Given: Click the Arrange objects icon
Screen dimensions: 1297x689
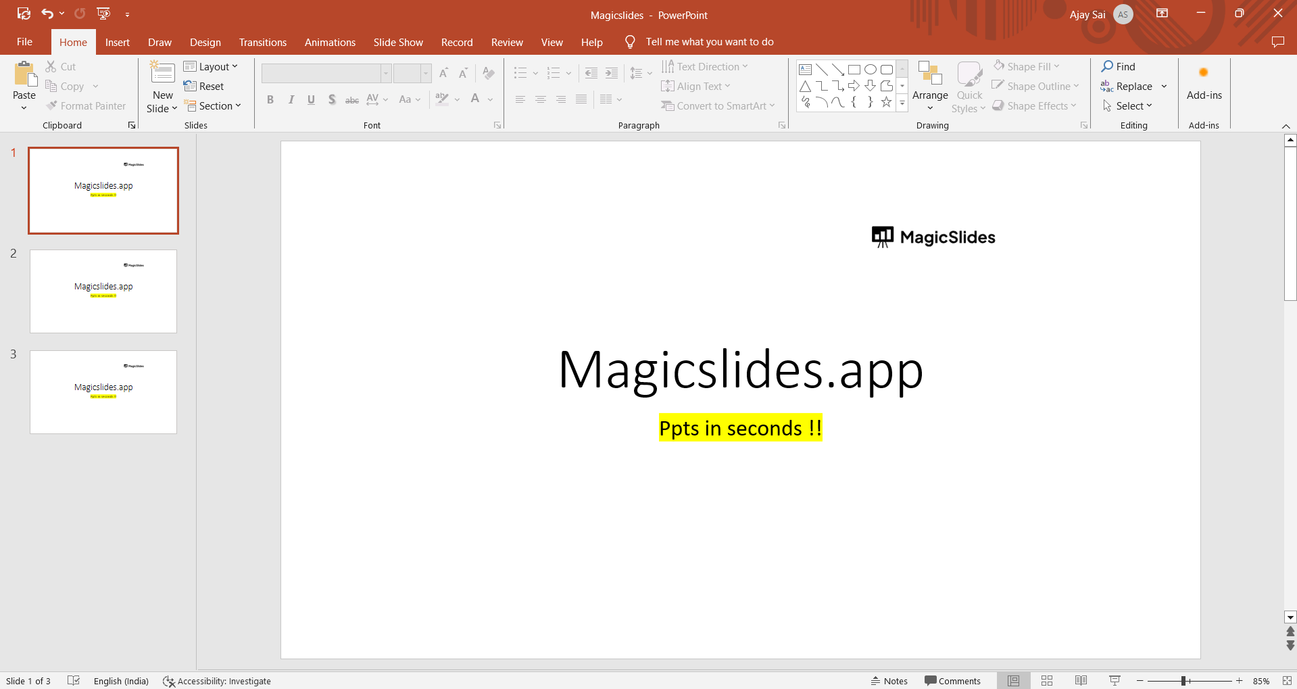Looking at the screenshot, I should pyautogui.click(x=930, y=74).
